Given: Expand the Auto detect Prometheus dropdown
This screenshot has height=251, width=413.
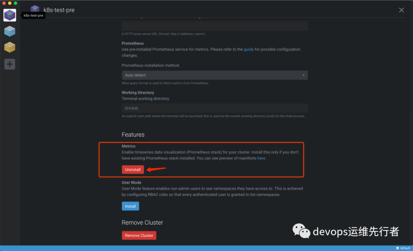Looking at the screenshot, I should pos(215,75).
